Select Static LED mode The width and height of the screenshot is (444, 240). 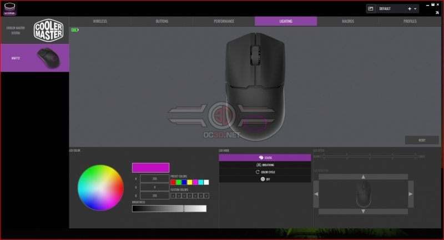265,158
